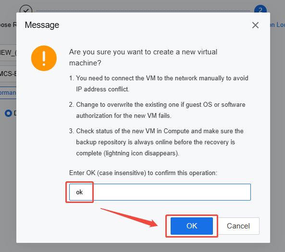Focus the confirmation field containing "ok"
Viewport: 285px width, 252px height.
click(160, 192)
